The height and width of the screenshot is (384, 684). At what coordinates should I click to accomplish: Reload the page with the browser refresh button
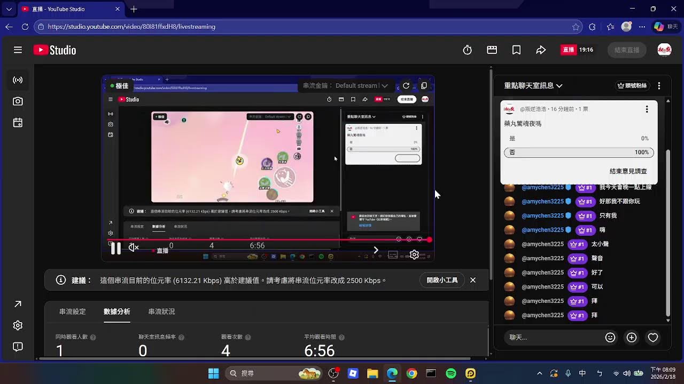coord(25,27)
